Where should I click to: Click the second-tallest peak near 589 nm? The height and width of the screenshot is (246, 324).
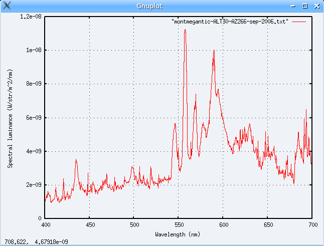(x=214, y=51)
